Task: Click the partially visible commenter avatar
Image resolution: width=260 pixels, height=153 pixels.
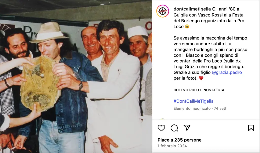Action: pos(163,119)
